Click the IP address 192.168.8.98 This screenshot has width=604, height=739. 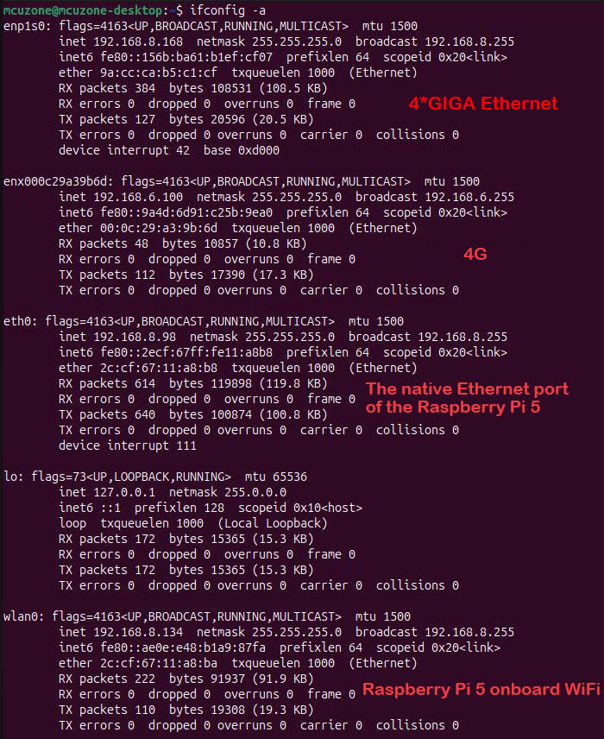135,337
